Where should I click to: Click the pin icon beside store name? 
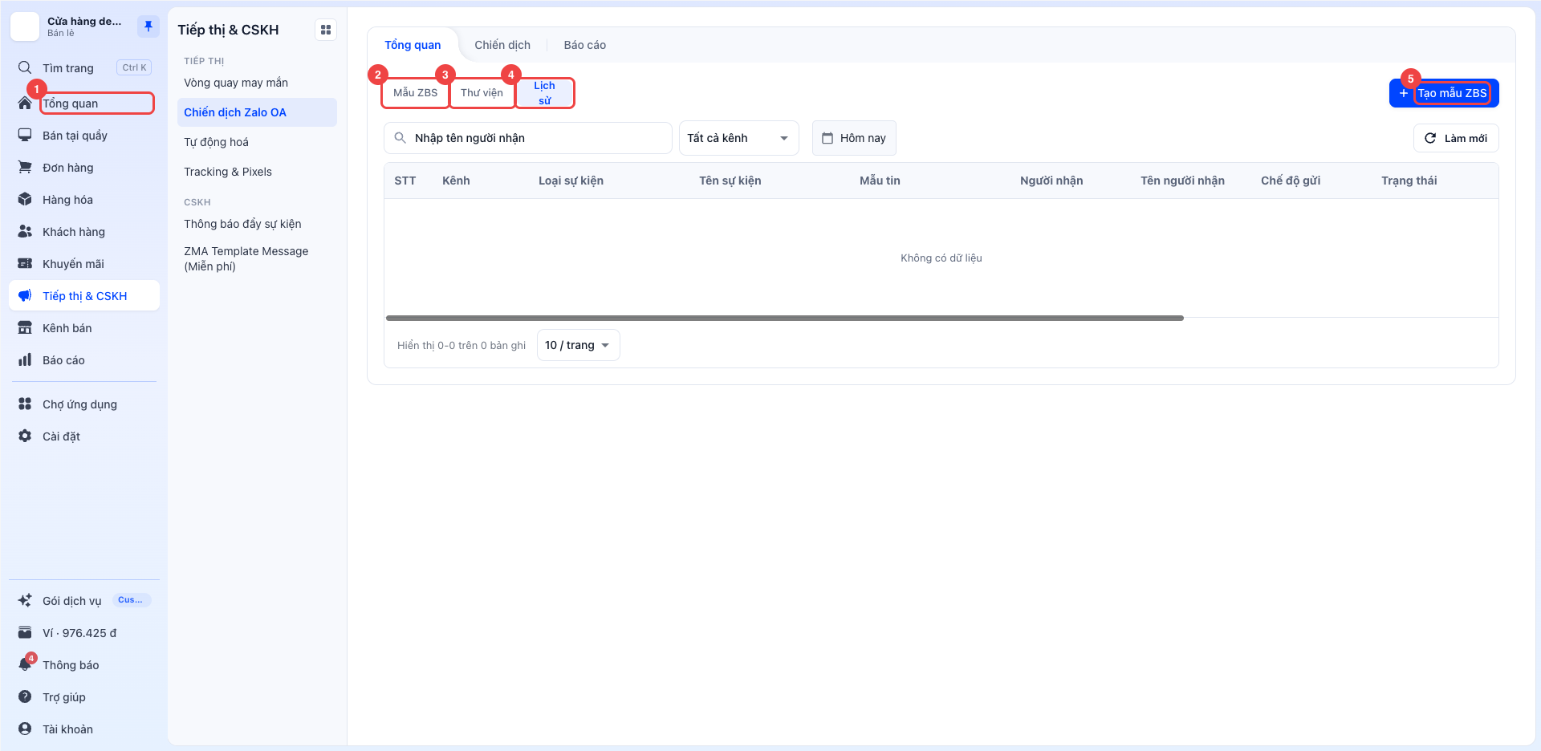click(x=148, y=26)
